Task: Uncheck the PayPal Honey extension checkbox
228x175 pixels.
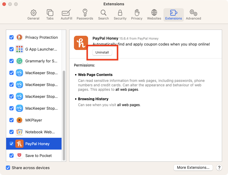Action: tap(11, 144)
